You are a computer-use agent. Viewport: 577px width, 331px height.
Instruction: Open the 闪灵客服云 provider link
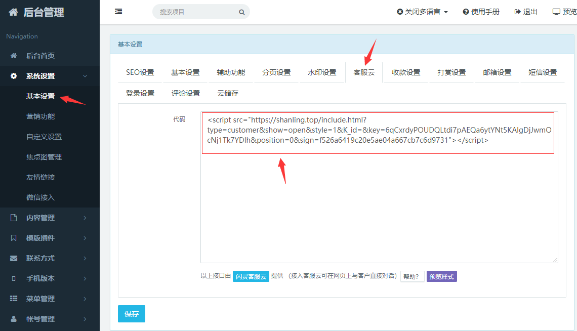pyautogui.click(x=251, y=276)
